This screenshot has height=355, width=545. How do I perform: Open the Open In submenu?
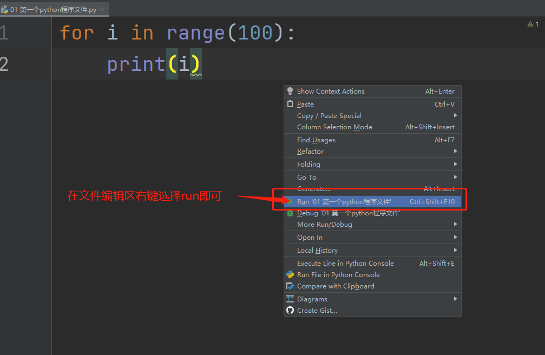[x=372, y=237]
